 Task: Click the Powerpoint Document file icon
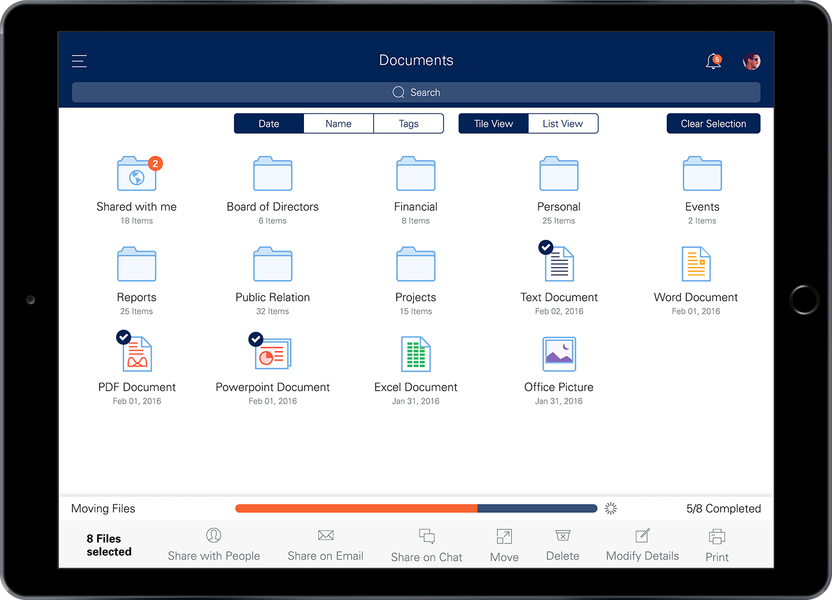coord(274,354)
